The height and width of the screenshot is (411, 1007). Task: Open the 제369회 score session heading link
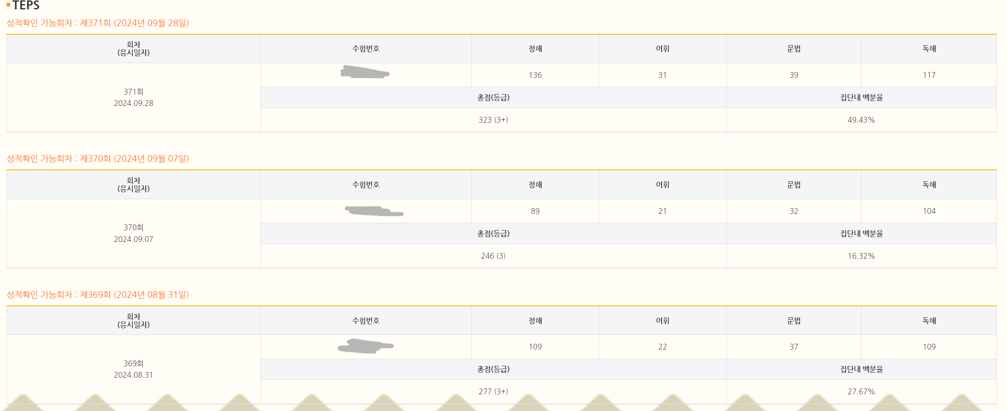pos(98,295)
